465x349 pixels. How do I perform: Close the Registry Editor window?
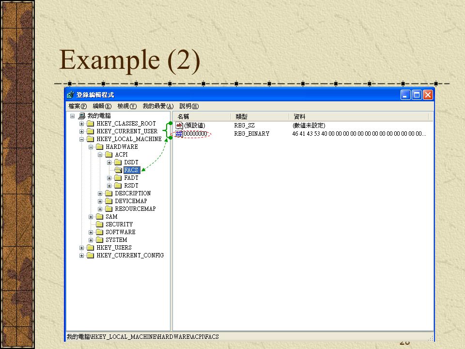(x=428, y=95)
